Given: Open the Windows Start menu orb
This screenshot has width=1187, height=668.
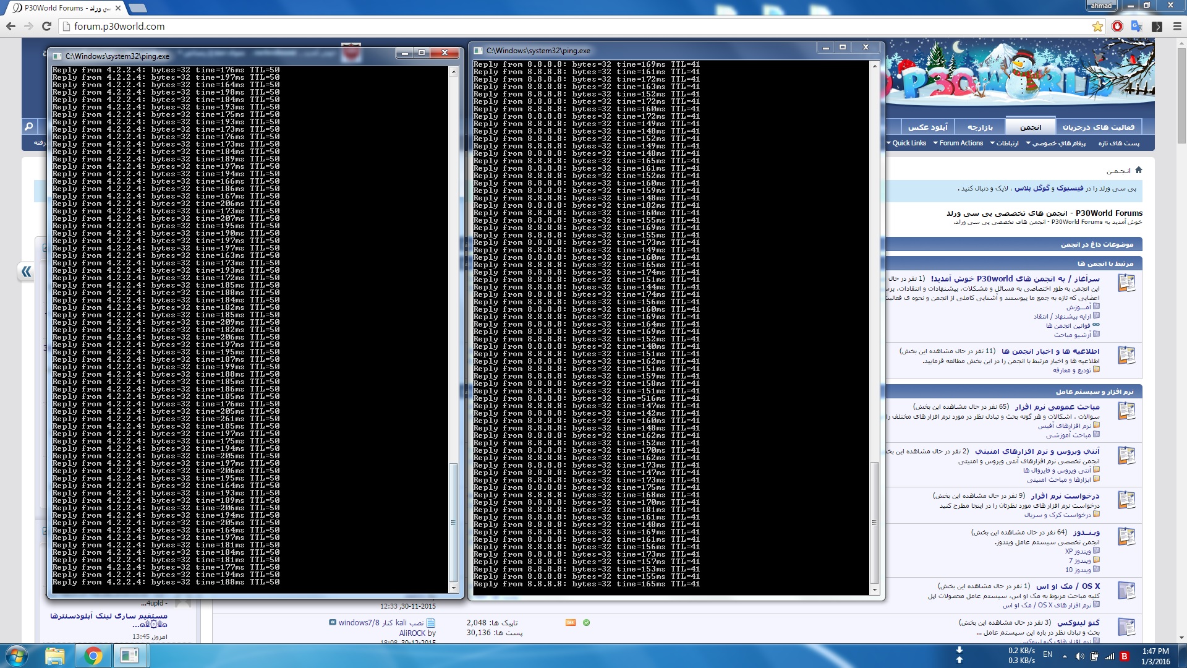Looking at the screenshot, I should point(16,656).
